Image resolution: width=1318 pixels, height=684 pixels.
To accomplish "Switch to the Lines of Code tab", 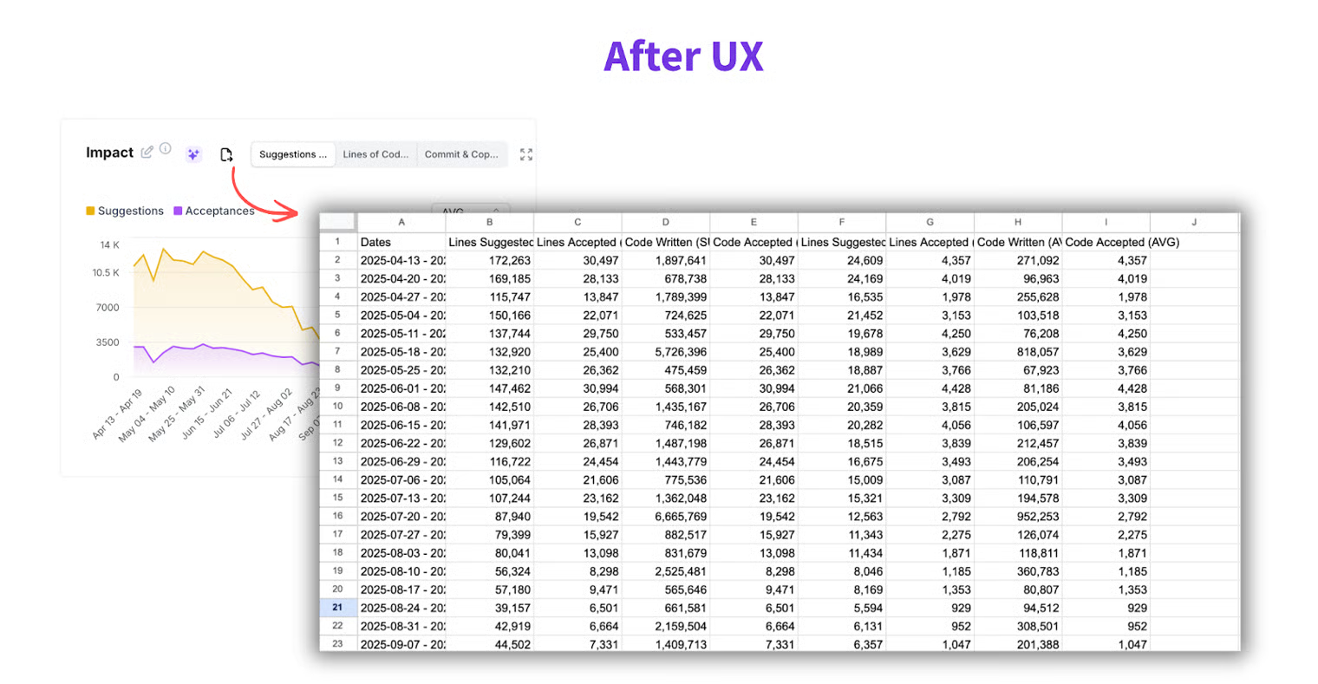I will 375,154.
